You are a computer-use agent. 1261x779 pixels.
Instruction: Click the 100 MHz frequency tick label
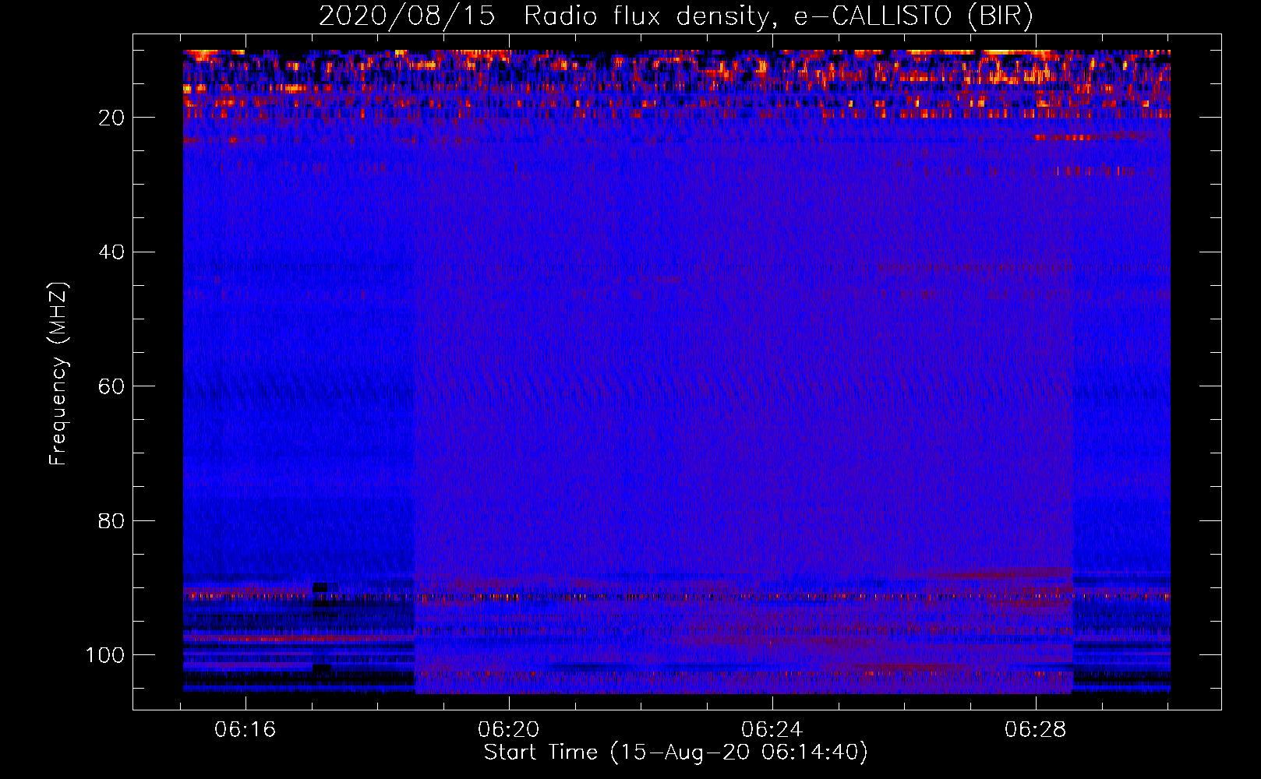(x=104, y=655)
